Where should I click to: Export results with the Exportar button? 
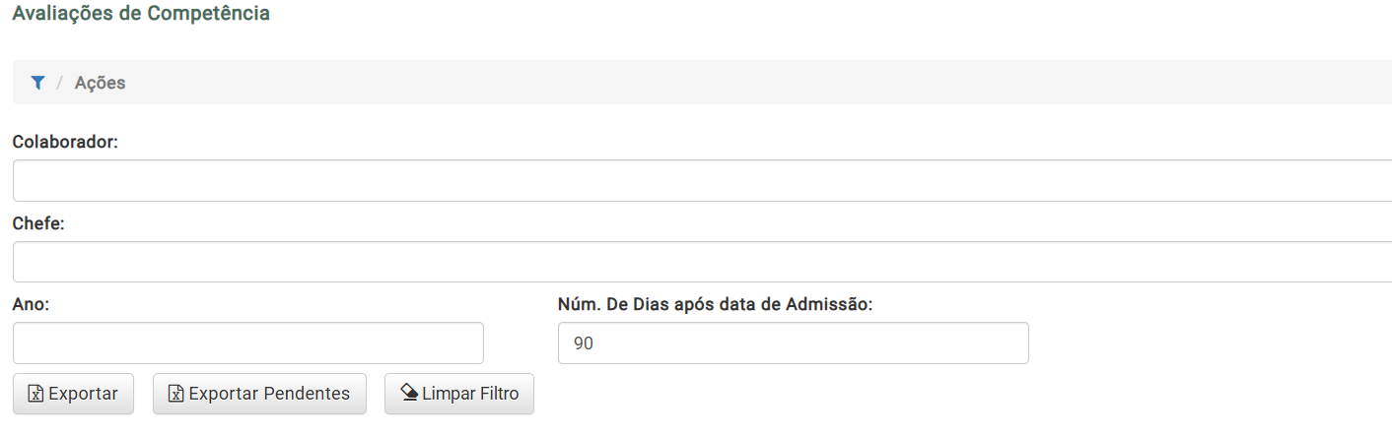click(x=73, y=394)
